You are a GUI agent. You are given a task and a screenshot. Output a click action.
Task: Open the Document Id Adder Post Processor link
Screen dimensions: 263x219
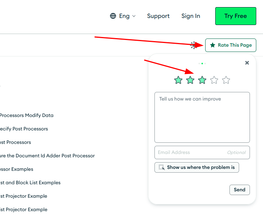pos(47,156)
